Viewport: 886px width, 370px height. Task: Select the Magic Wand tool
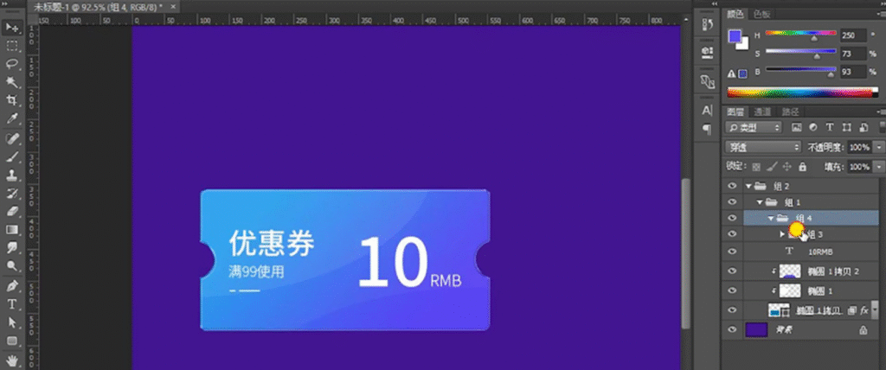[12, 82]
